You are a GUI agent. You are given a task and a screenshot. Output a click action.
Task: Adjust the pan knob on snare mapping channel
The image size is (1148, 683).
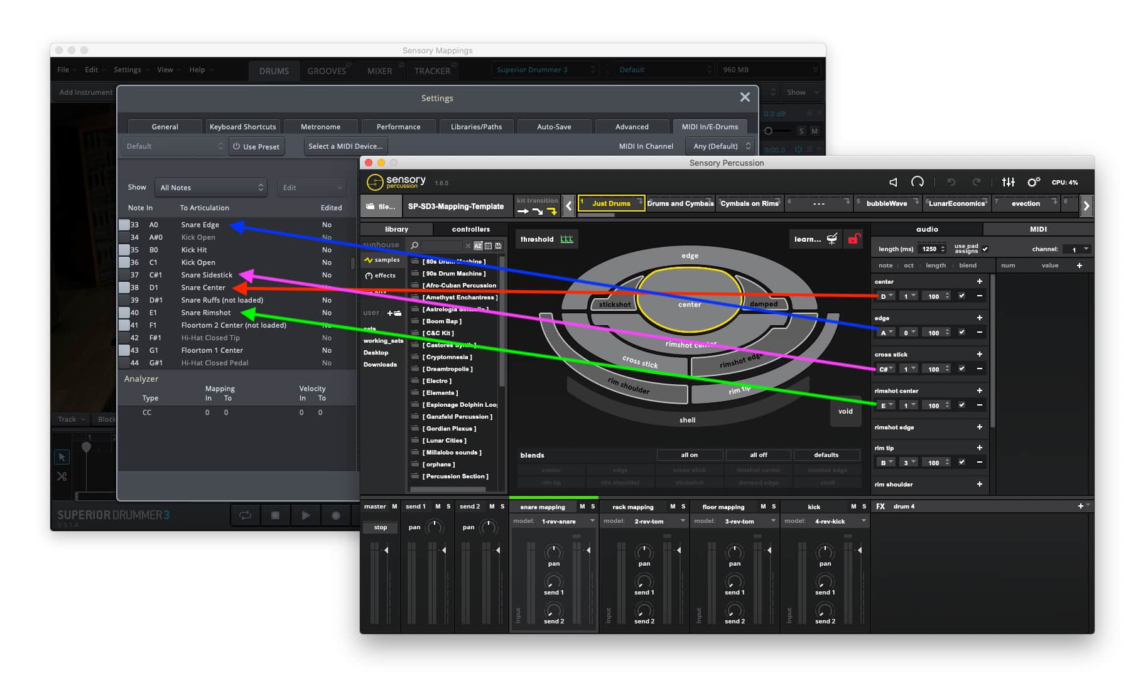[x=553, y=551]
